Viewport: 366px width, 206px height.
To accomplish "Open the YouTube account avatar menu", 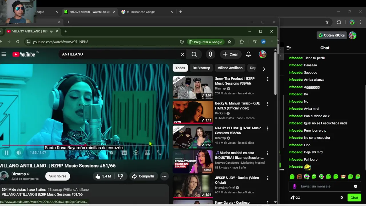I will click(262, 54).
